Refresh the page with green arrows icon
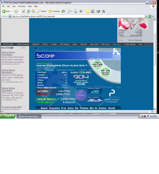Viewport: 159px width, 174px height. tap(28, 11)
